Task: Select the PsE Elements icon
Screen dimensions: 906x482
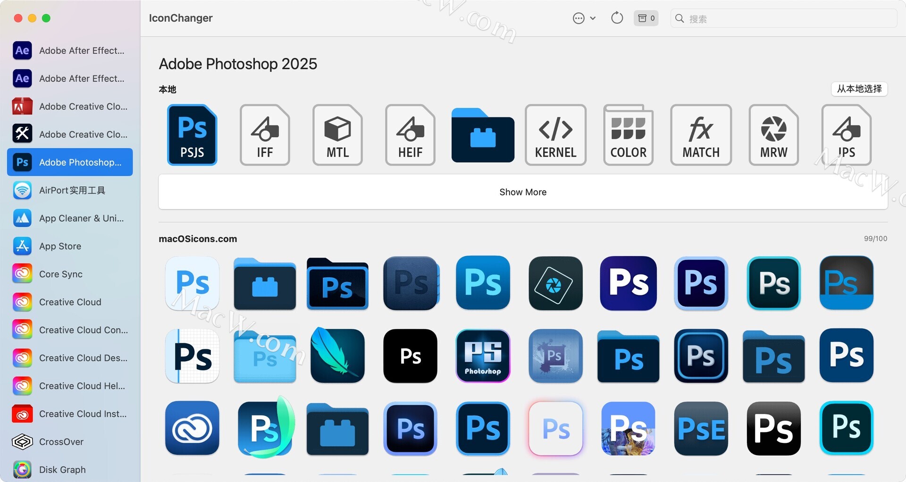Action: 701,428
